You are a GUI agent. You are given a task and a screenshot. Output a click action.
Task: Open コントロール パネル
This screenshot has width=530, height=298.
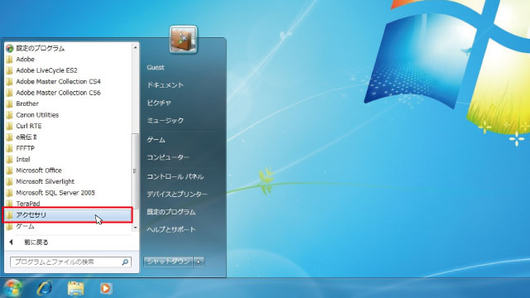175,176
